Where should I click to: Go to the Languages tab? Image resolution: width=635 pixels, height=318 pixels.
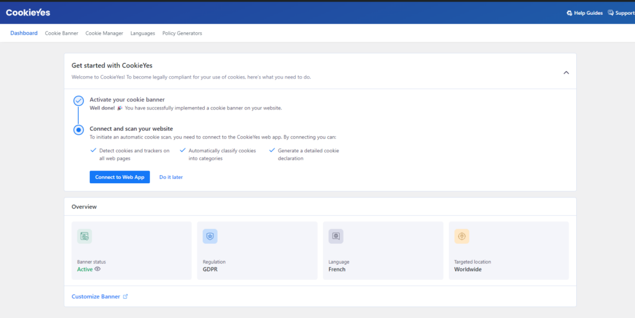tap(143, 33)
